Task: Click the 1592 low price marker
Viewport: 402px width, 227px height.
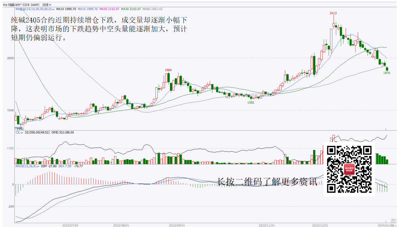Action: [x=251, y=102]
